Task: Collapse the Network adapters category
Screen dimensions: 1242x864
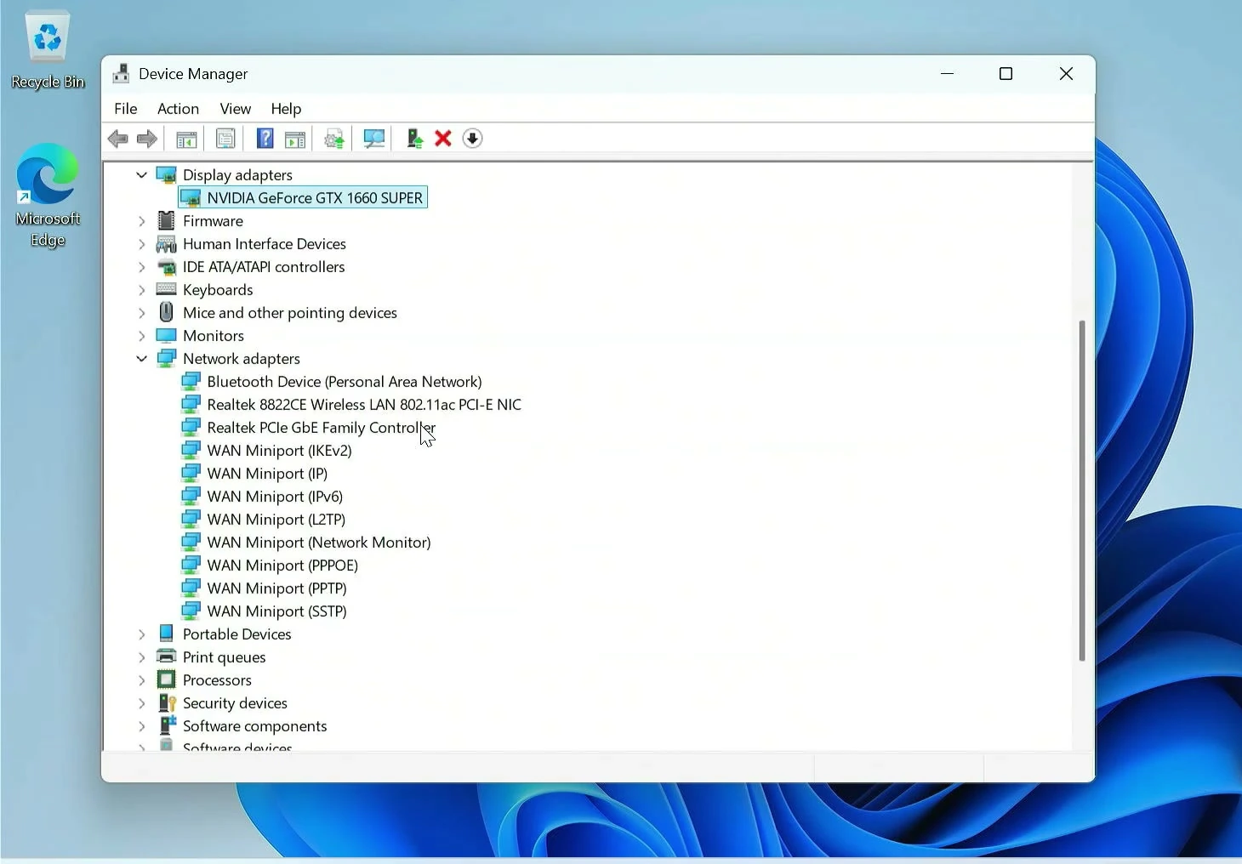Action: [142, 359]
